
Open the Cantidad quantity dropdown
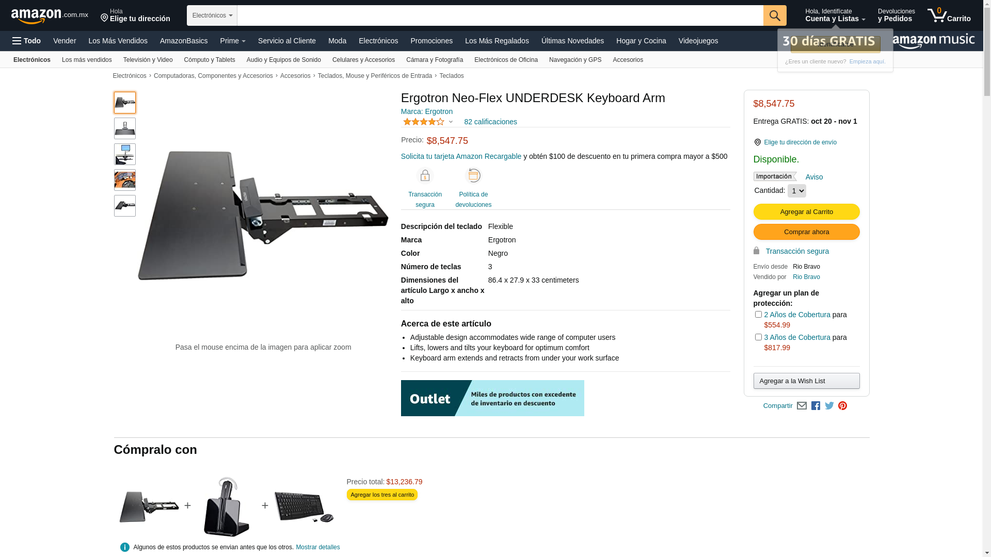pos(796,191)
